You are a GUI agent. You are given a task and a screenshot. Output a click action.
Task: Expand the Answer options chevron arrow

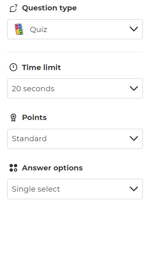click(134, 189)
